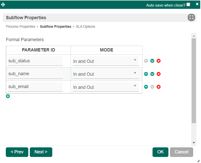This screenshot has height=163, width=201.
Task: Move sub_name parameter up
Action: (x=146, y=74)
